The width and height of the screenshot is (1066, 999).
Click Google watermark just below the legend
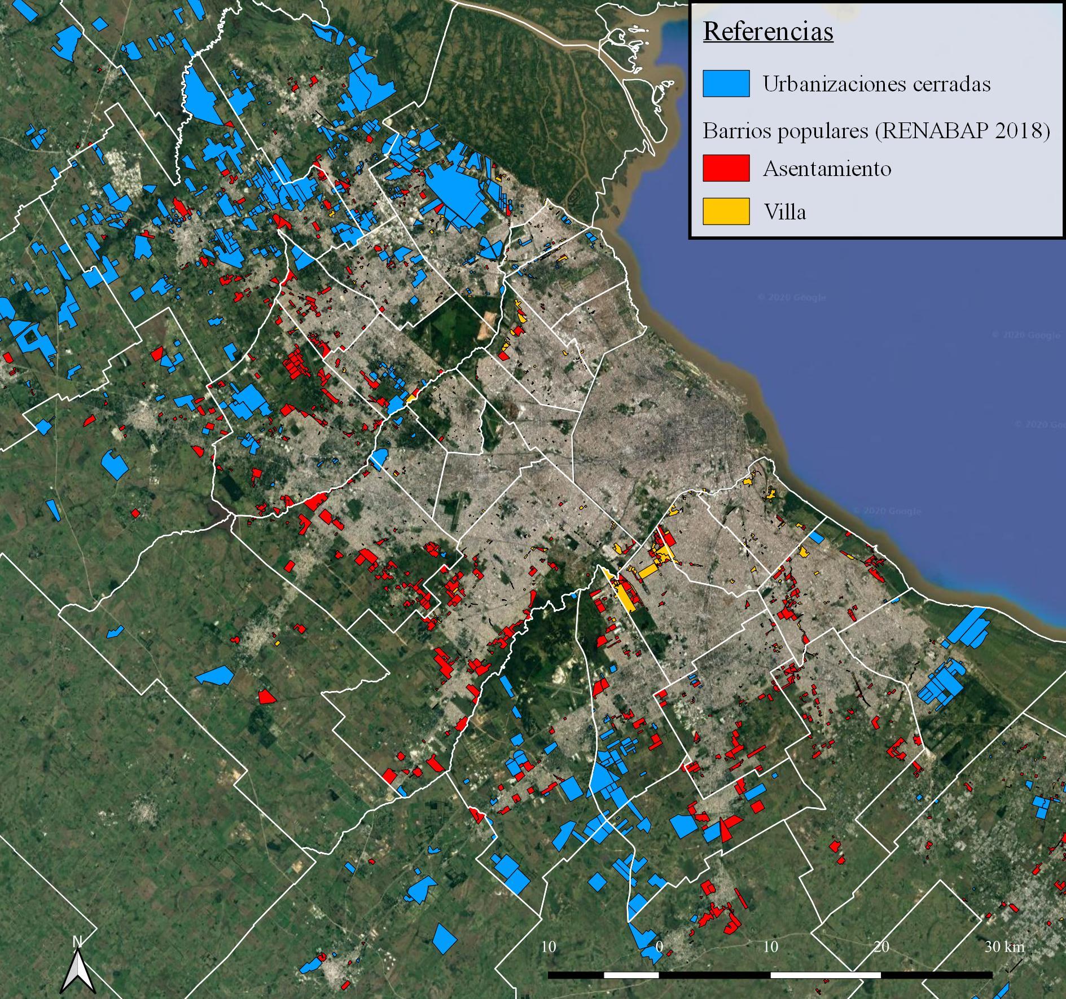(791, 297)
